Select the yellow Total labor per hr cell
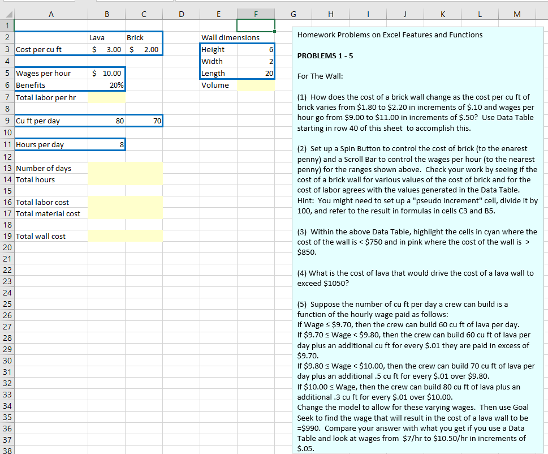Image resolution: width=548 pixels, height=454 pixels. pos(106,97)
